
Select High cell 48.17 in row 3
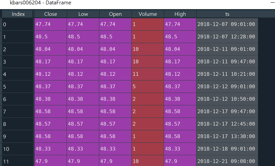click(180, 62)
